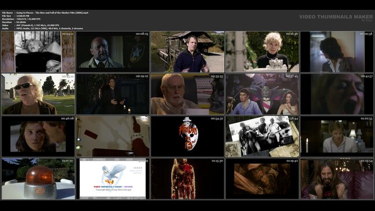Select the white owl logo splash thumbnail
Screen dimensions: 375x211
point(113,179)
